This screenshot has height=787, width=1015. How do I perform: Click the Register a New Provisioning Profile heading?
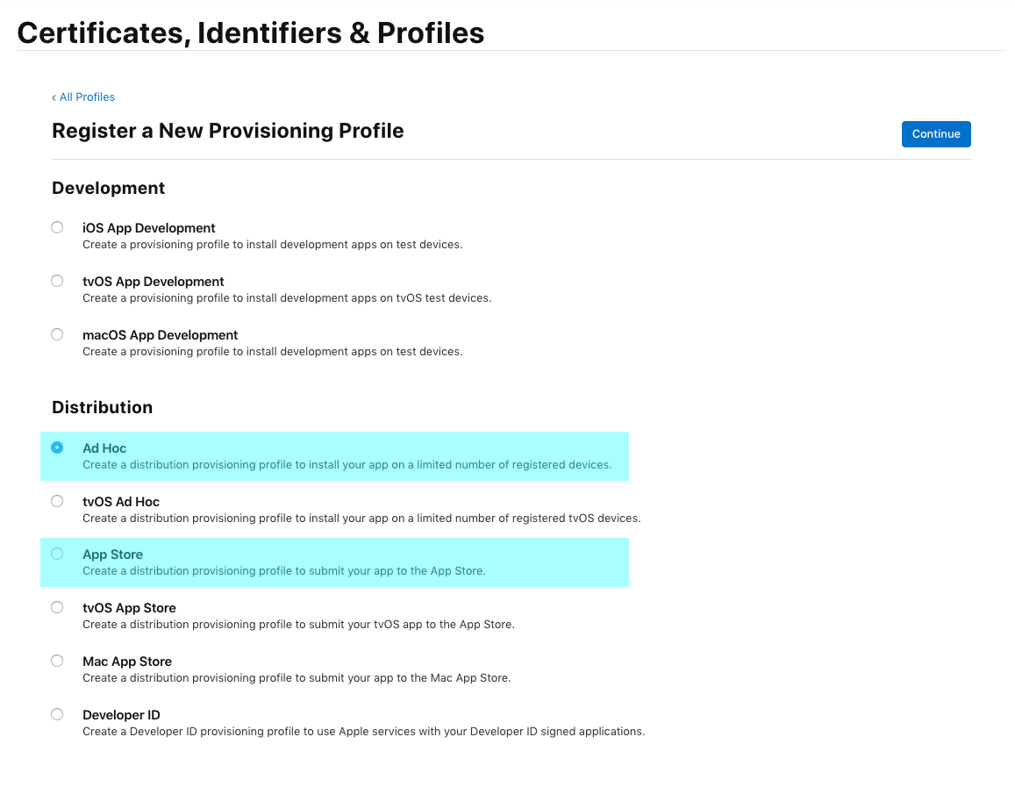[x=228, y=131]
